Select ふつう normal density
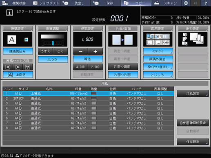 point(53,59)
